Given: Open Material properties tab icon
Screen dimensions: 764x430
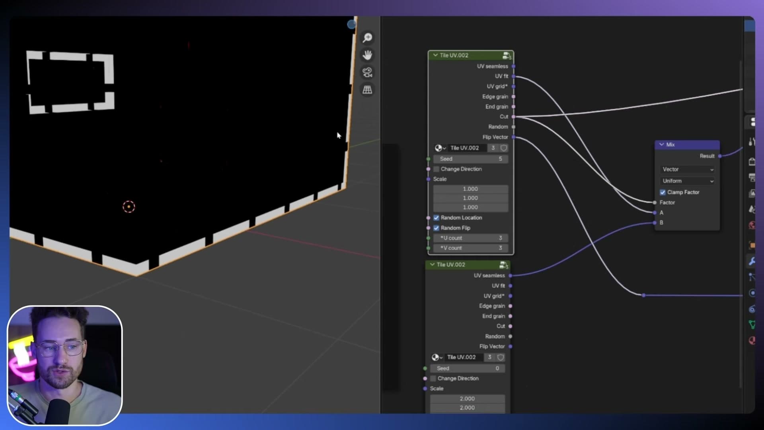Looking at the screenshot, I should point(752,341).
